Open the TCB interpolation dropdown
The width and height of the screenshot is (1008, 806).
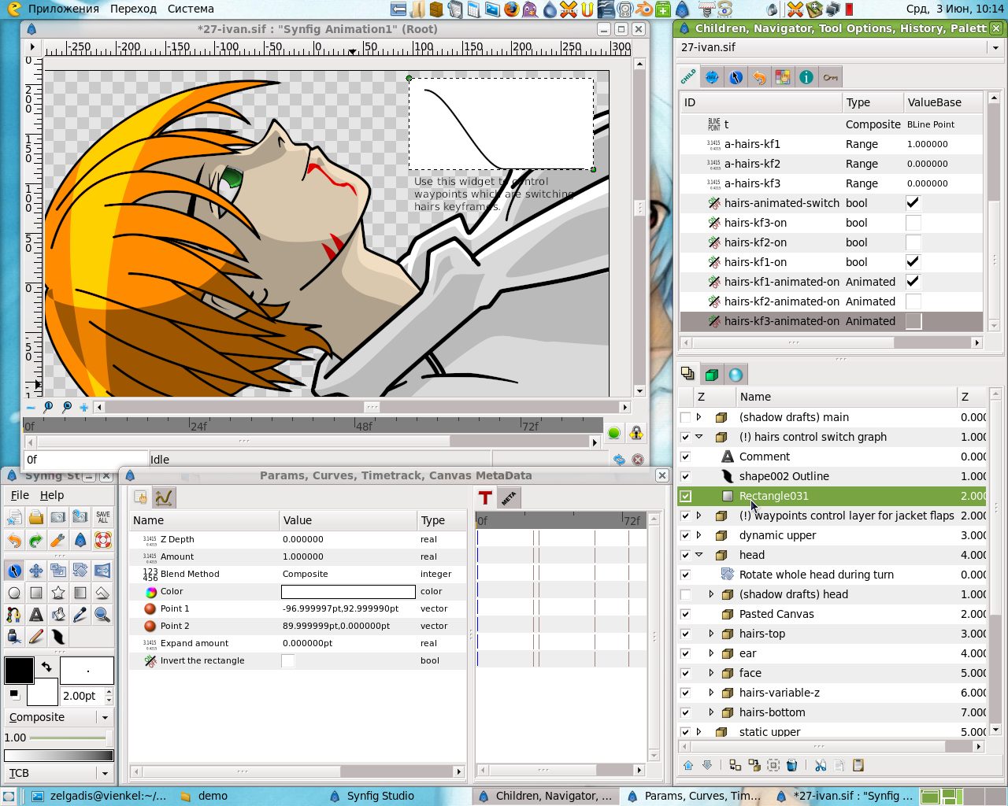coord(59,773)
